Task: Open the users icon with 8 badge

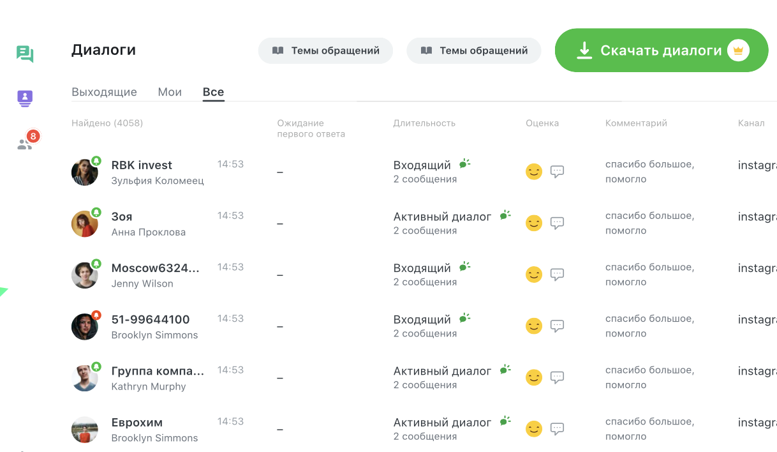Action: (x=26, y=144)
